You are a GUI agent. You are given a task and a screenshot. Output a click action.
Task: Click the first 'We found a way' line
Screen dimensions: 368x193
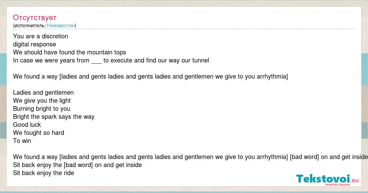pos(151,77)
